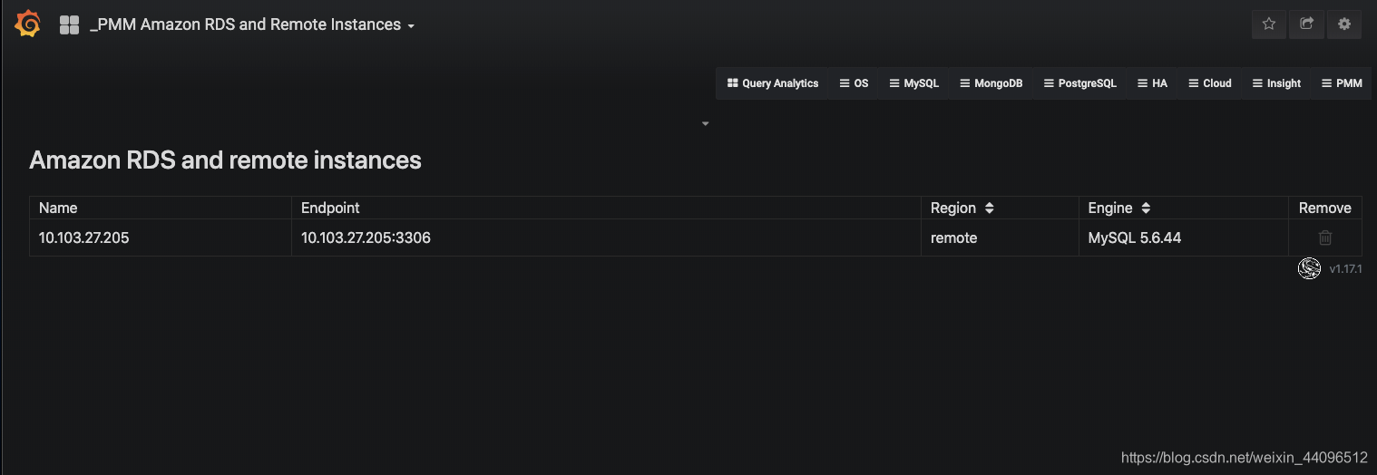Screen dimensions: 1377x475
Task: Click the Grafana logo icon
Action: (x=27, y=24)
